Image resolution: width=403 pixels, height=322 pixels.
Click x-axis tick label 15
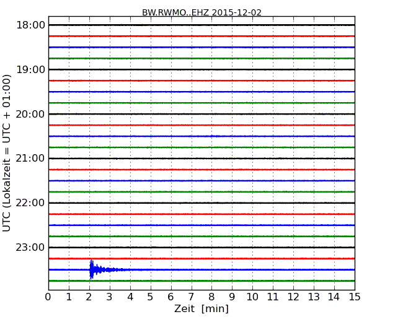[x=355, y=297]
